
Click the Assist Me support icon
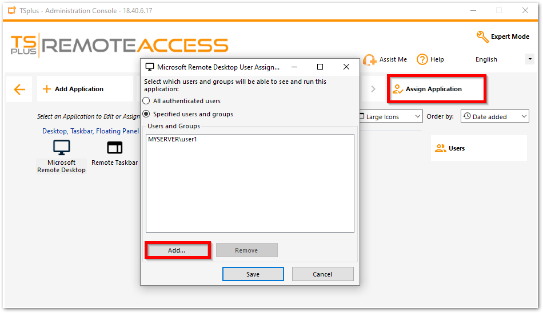click(x=370, y=59)
